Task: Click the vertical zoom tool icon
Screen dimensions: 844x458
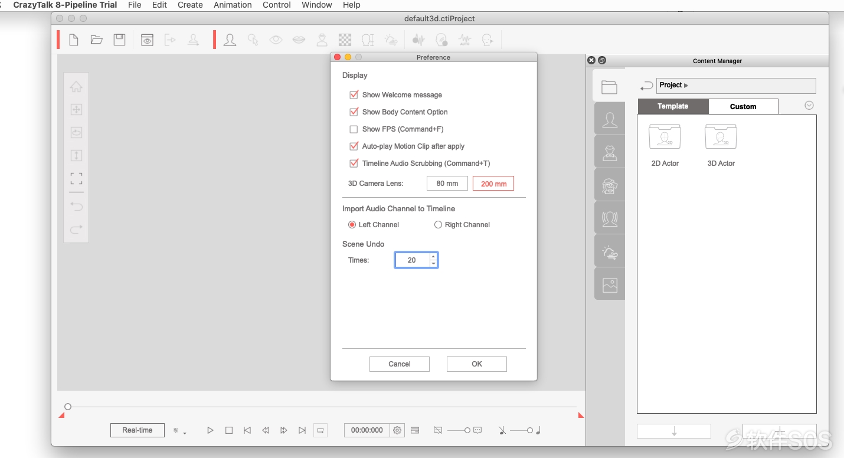Action: pos(76,155)
